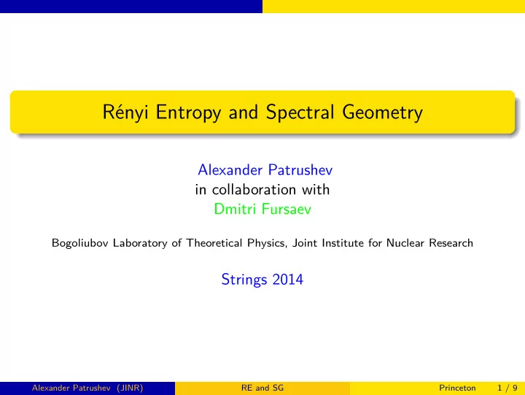Click the text 'in collaboration with'

tap(262, 189)
